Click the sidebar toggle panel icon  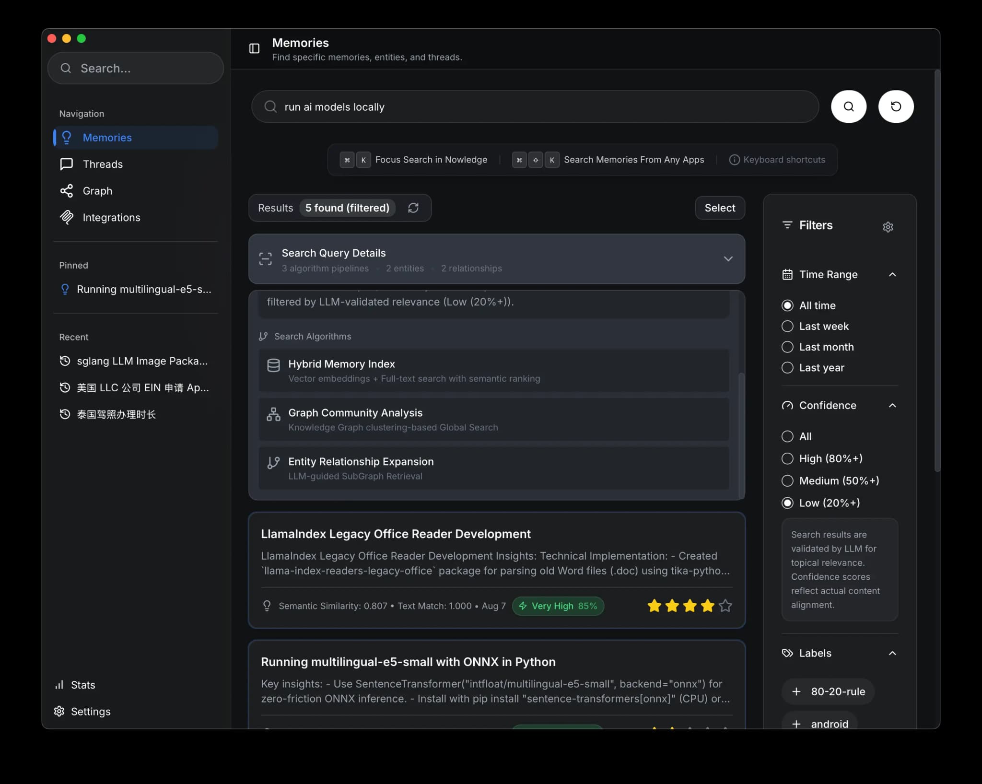254,48
